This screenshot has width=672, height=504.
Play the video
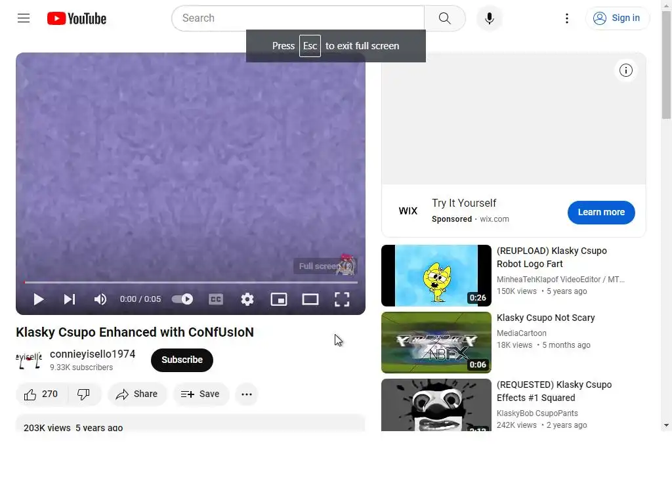pyautogui.click(x=39, y=299)
